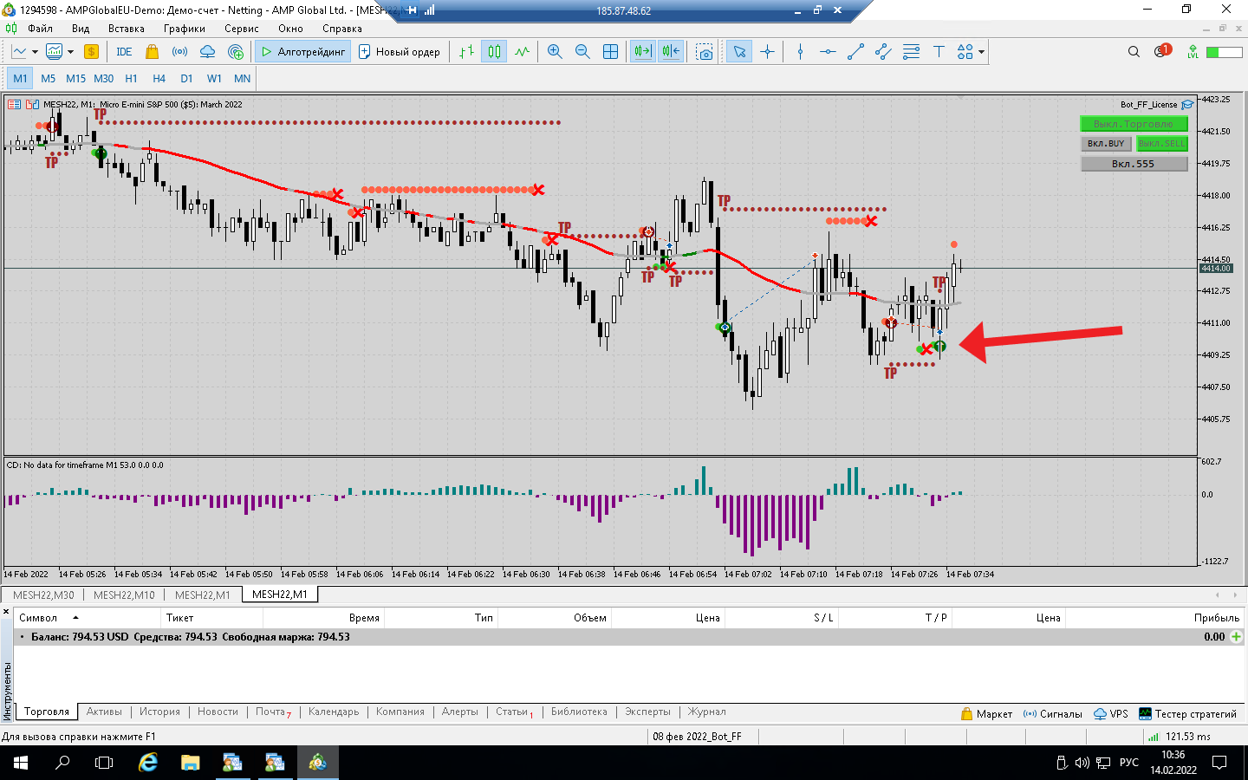Image resolution: width=1248 pixels, height=780 pixels.
Task: Switch to the MESH22,M30 chart tab
Action: [43, 595]
